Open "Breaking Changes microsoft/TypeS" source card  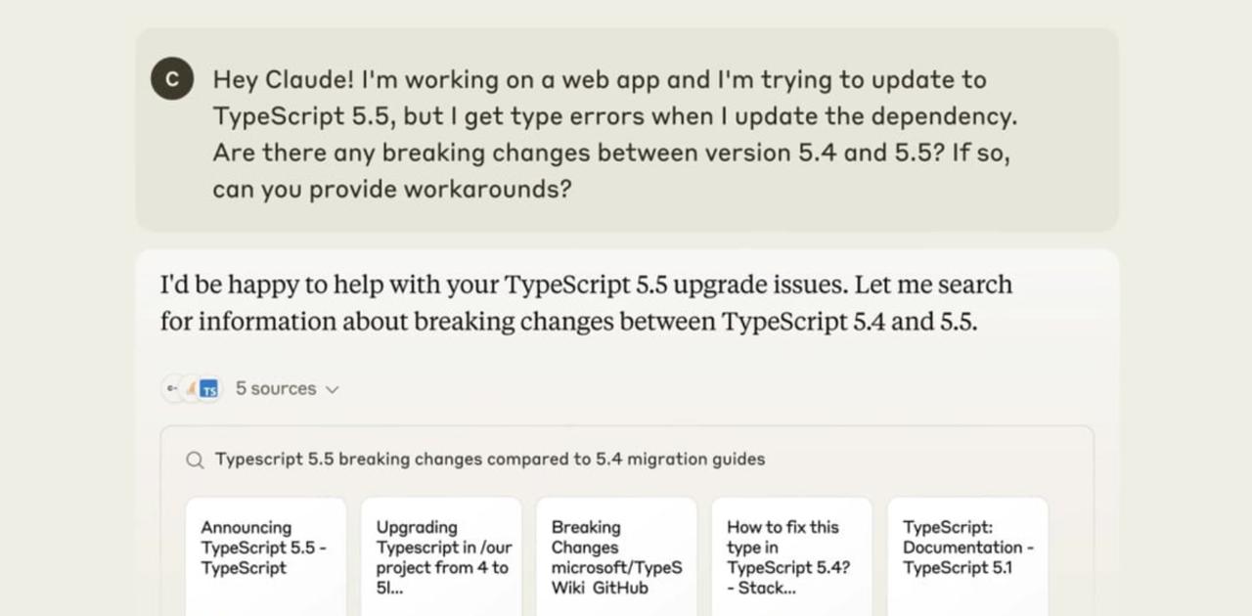pyautogui.click(x=616, y=555)
